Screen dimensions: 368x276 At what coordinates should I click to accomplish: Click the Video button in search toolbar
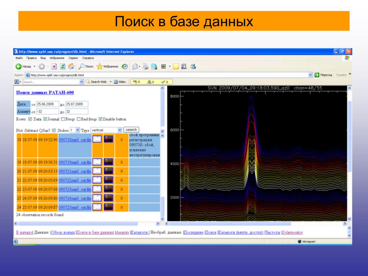120,82
